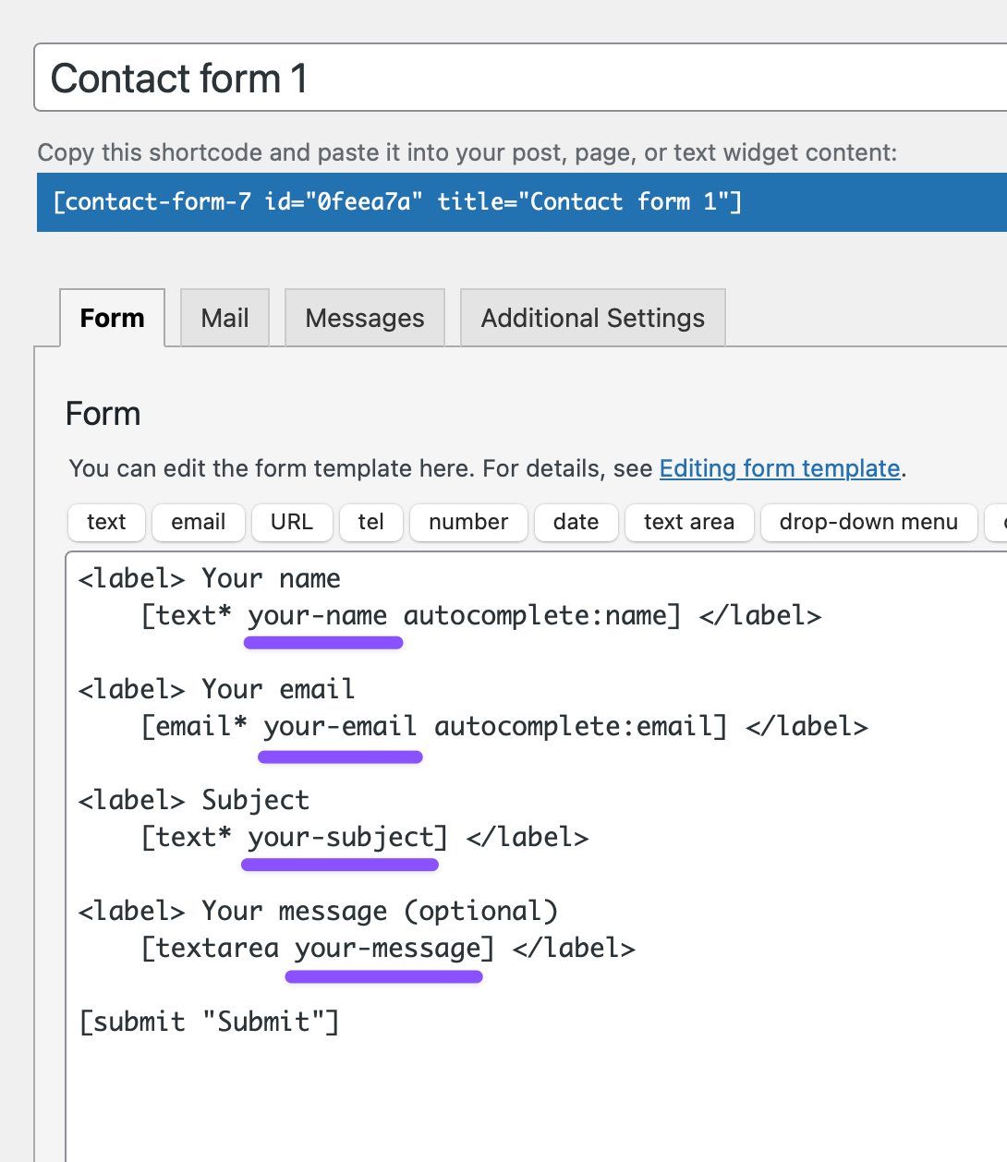Screen dimensions: 1007x1162
Task: Insert a number tag
Action: (468, 522)
